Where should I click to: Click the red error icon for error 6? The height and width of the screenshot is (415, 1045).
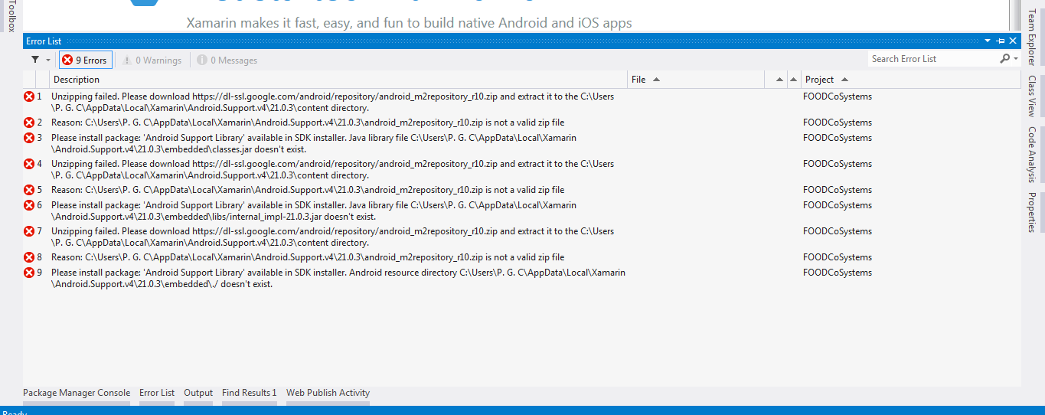tap(29, 205)
